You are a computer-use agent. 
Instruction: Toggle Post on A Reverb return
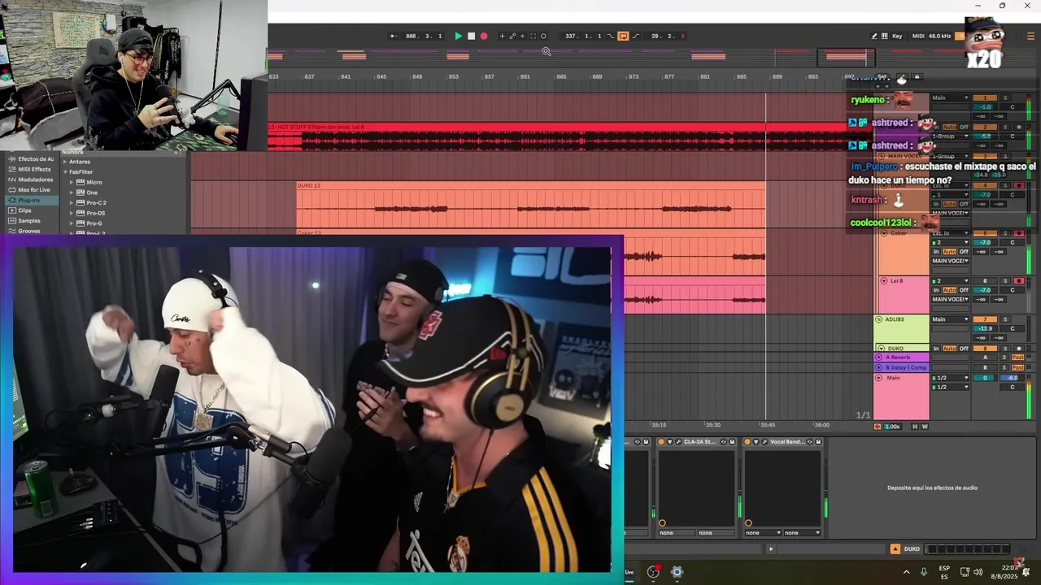coord(1018,357)
